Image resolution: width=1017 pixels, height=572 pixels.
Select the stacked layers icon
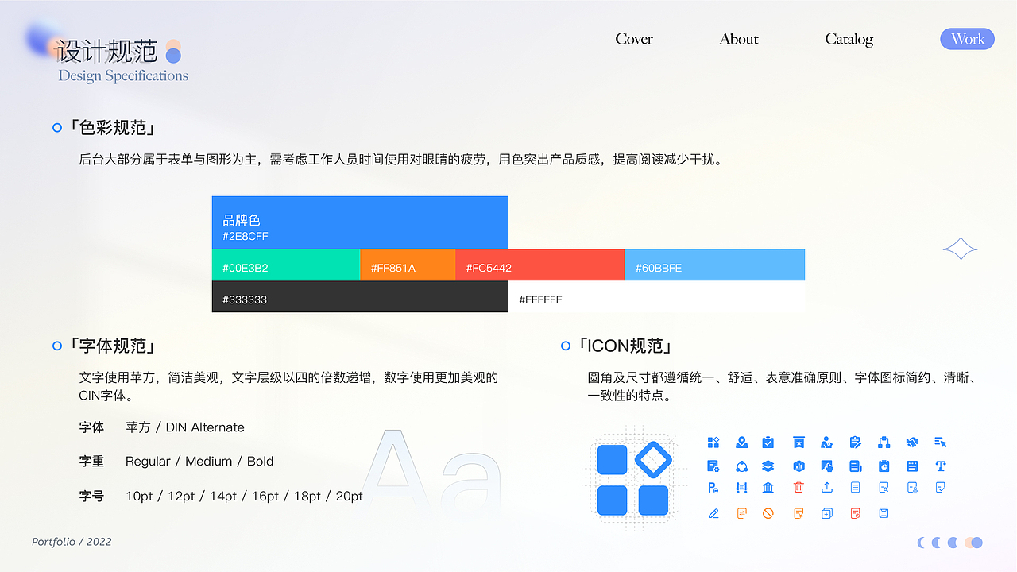(x=768, y=466)
